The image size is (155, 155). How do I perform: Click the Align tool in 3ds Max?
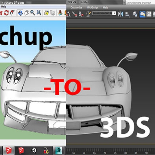click(x=127, y=14)
